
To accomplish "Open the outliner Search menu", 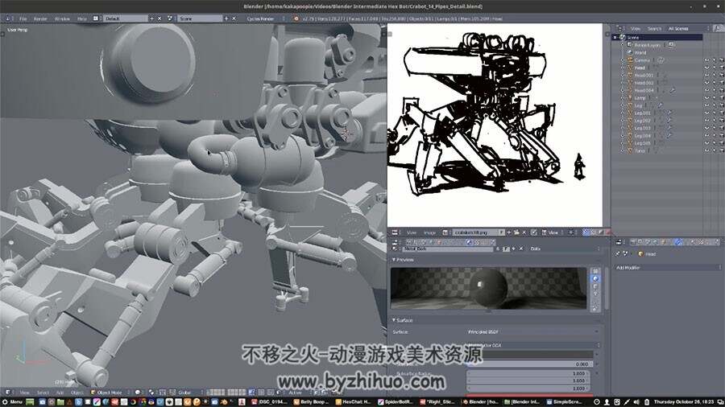I will 654,29.
